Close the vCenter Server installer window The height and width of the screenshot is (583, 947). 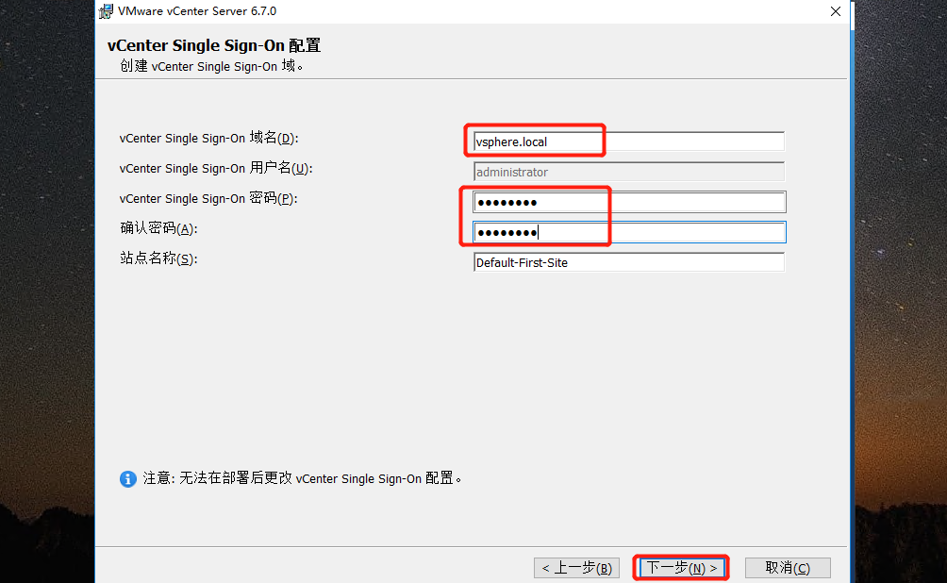coord(836,11)
